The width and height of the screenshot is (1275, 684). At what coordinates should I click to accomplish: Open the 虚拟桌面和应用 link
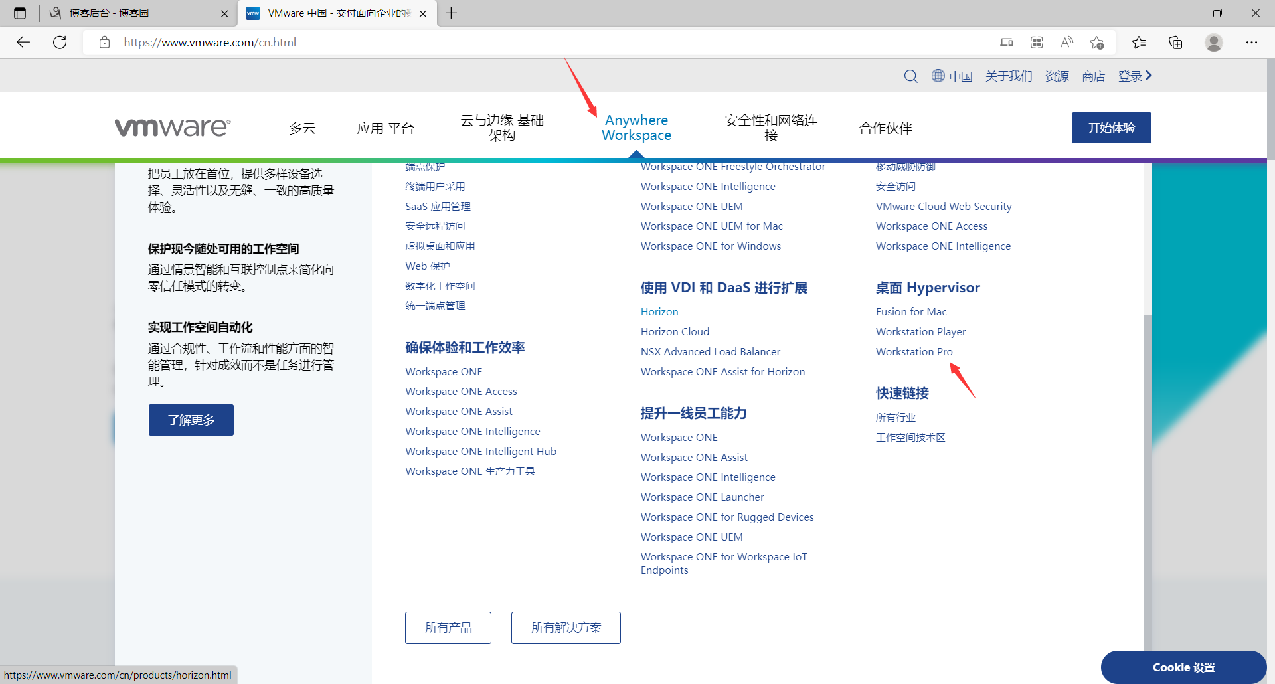point(440,246)
